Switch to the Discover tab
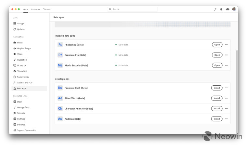 [x=46, y=9]
